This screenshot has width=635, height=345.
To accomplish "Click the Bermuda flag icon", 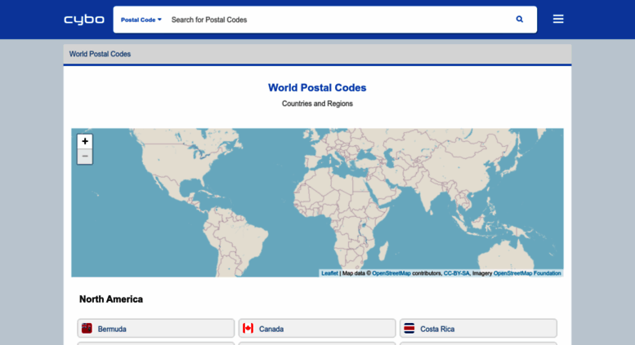I will (87, 329).
